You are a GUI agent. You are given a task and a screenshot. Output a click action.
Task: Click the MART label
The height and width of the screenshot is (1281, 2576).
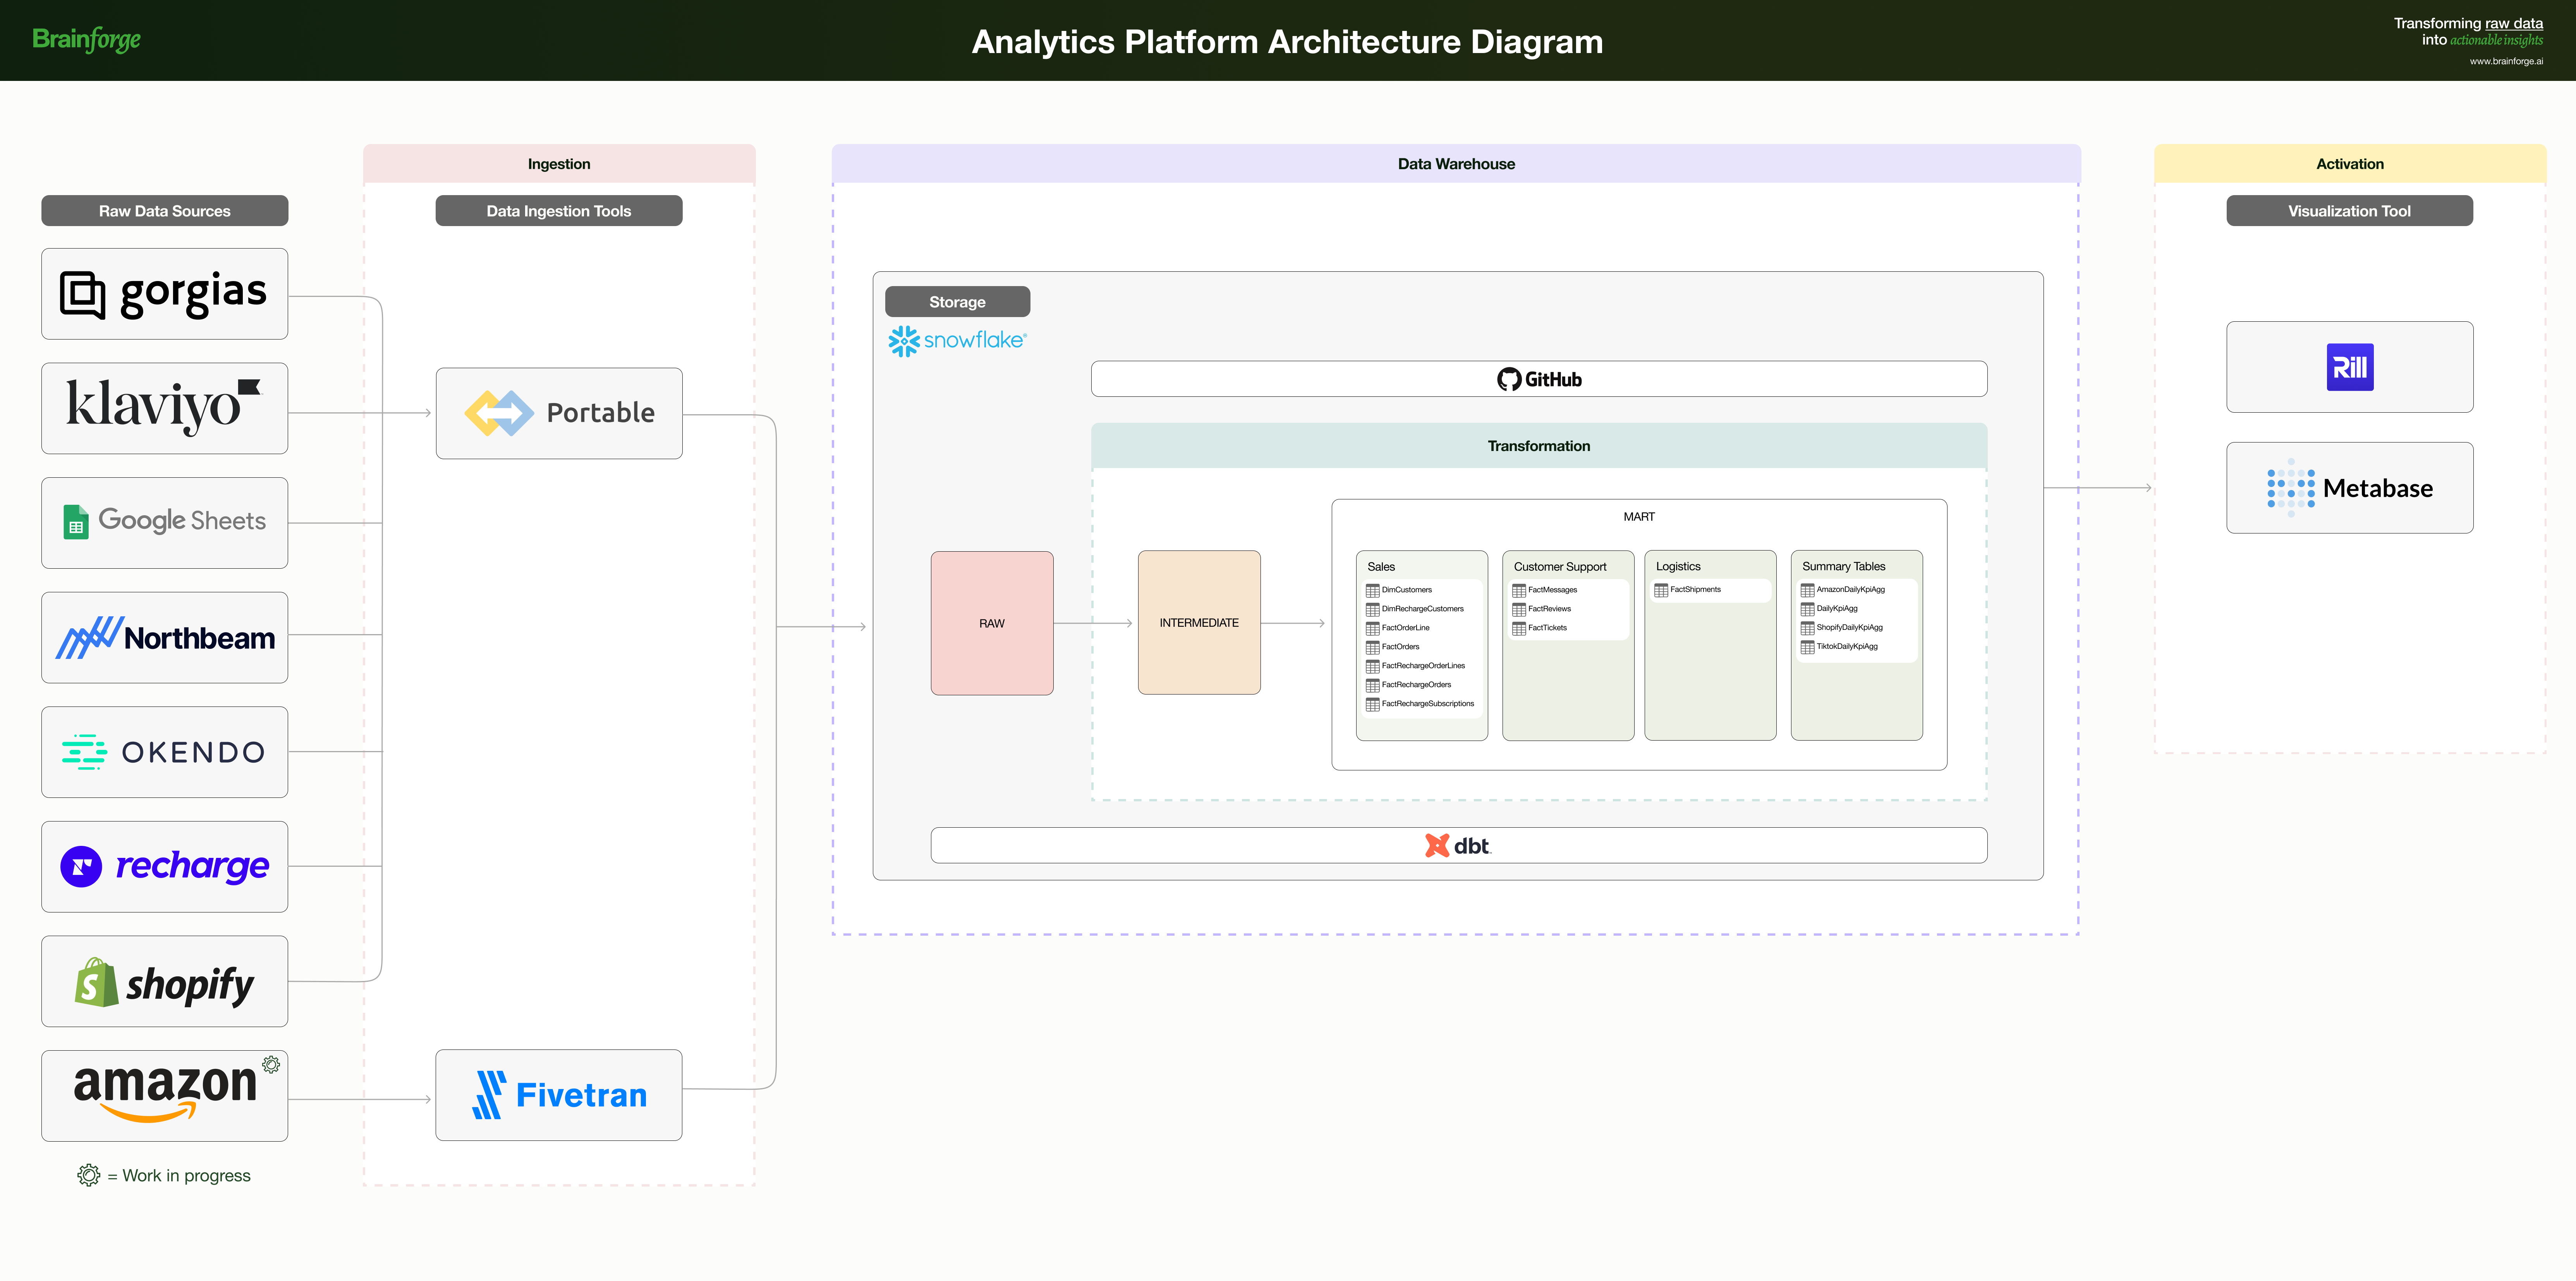1639,517
